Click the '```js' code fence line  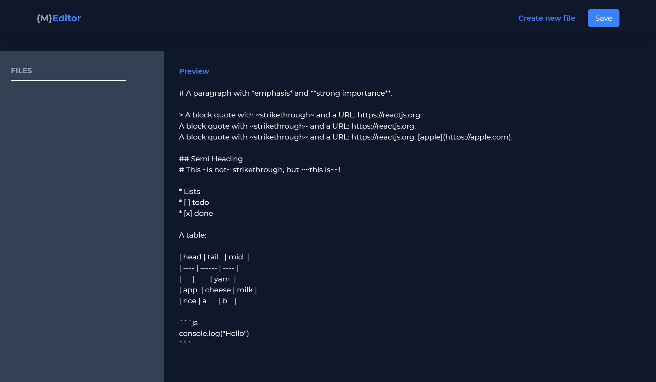point(188,322)
